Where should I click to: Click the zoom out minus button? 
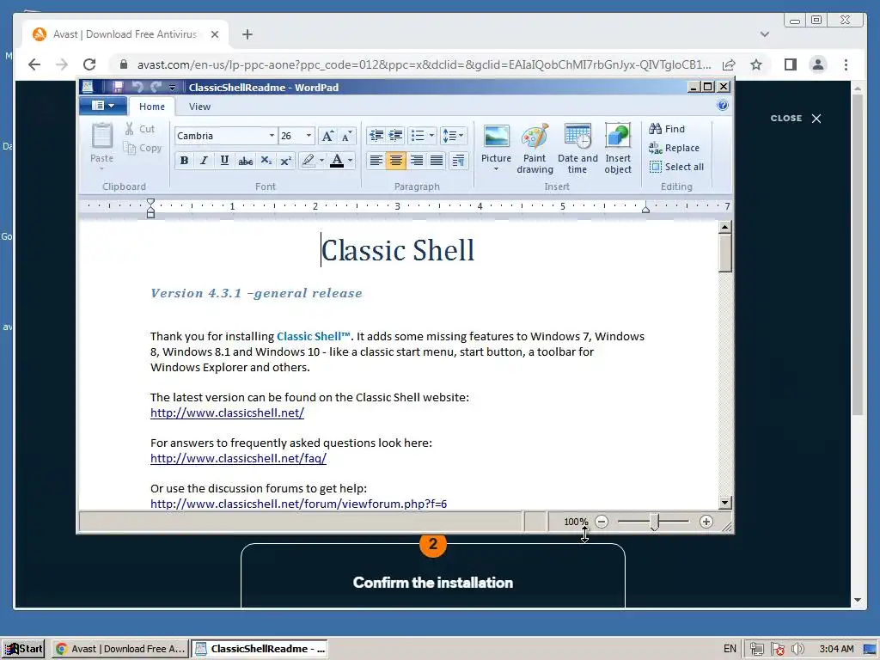click(x=602, y=522)
